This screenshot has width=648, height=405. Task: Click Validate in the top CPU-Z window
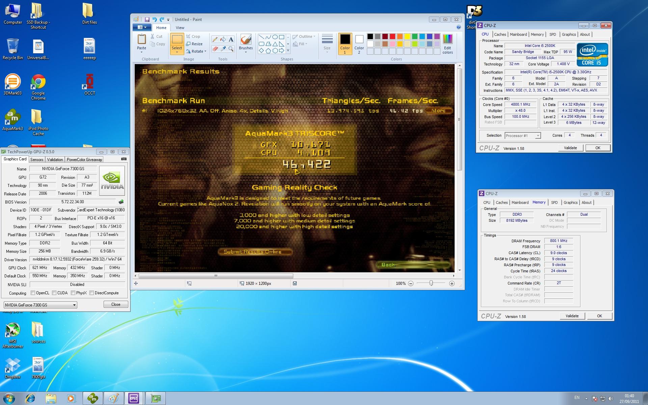point(570,148)
